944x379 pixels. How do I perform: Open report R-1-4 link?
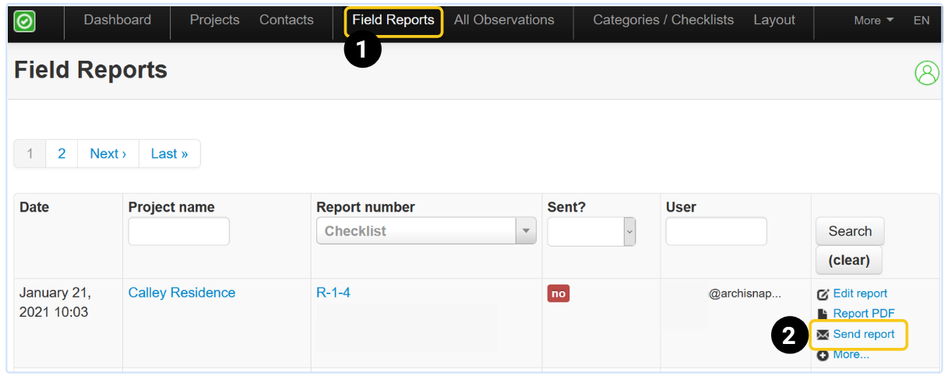333,293
